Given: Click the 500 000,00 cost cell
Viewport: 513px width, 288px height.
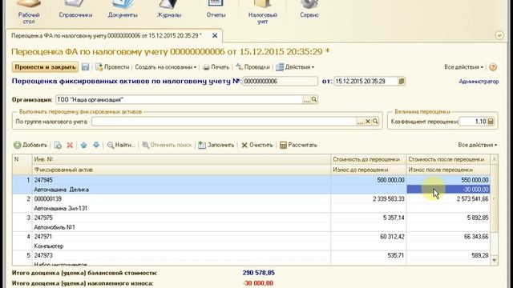Looking at the screenshot, I should tap(368, 180).
